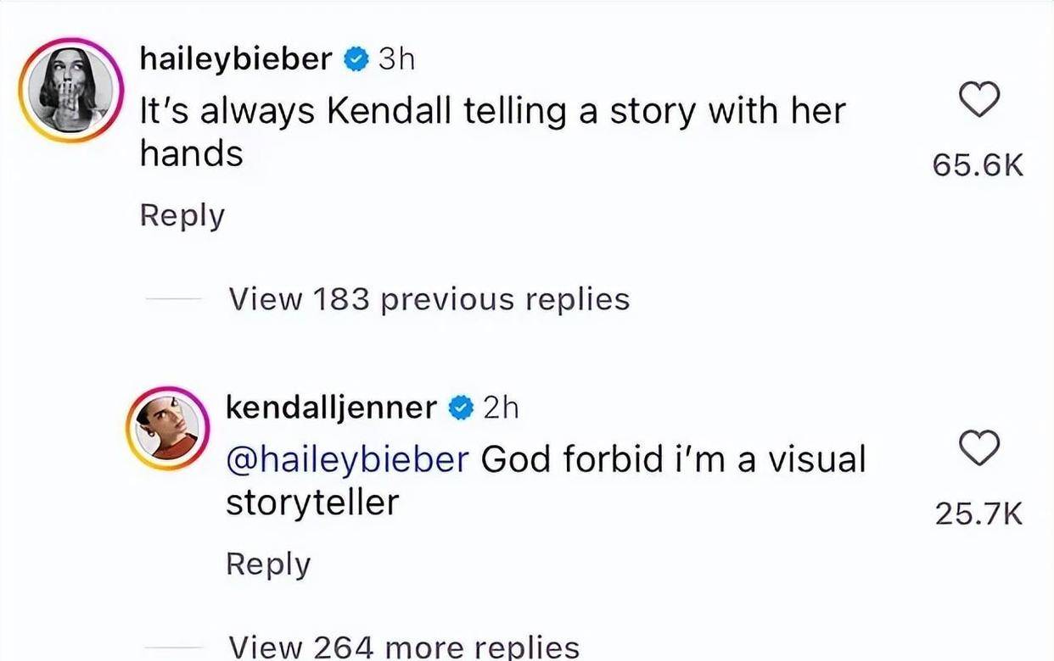Open the haileybieber username link
Viewport: 1054px width, 661px height.
pyautogui.click(x=236, y=59)
